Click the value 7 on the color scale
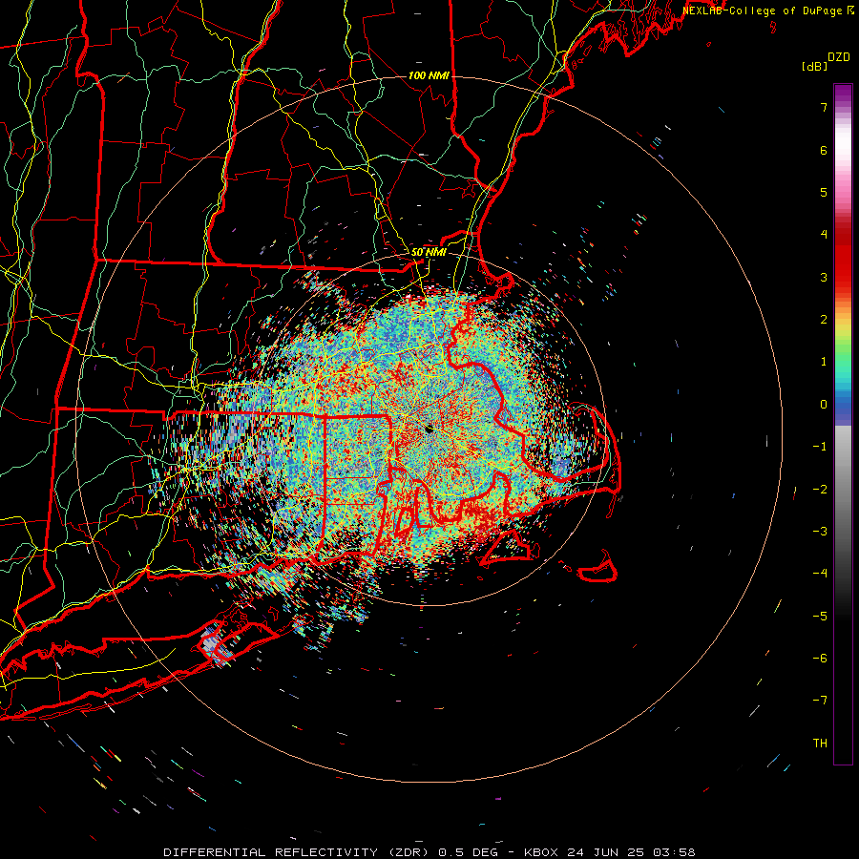 click(x=824, y=107)
